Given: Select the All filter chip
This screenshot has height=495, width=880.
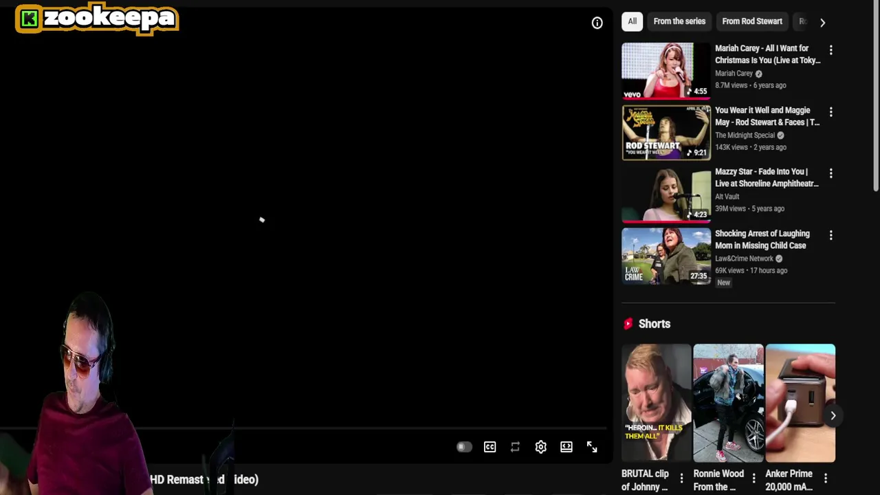Looking at the screenshot, I should point(632,21).
